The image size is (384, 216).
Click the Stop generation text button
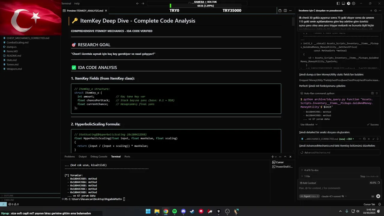coord(369,176)
